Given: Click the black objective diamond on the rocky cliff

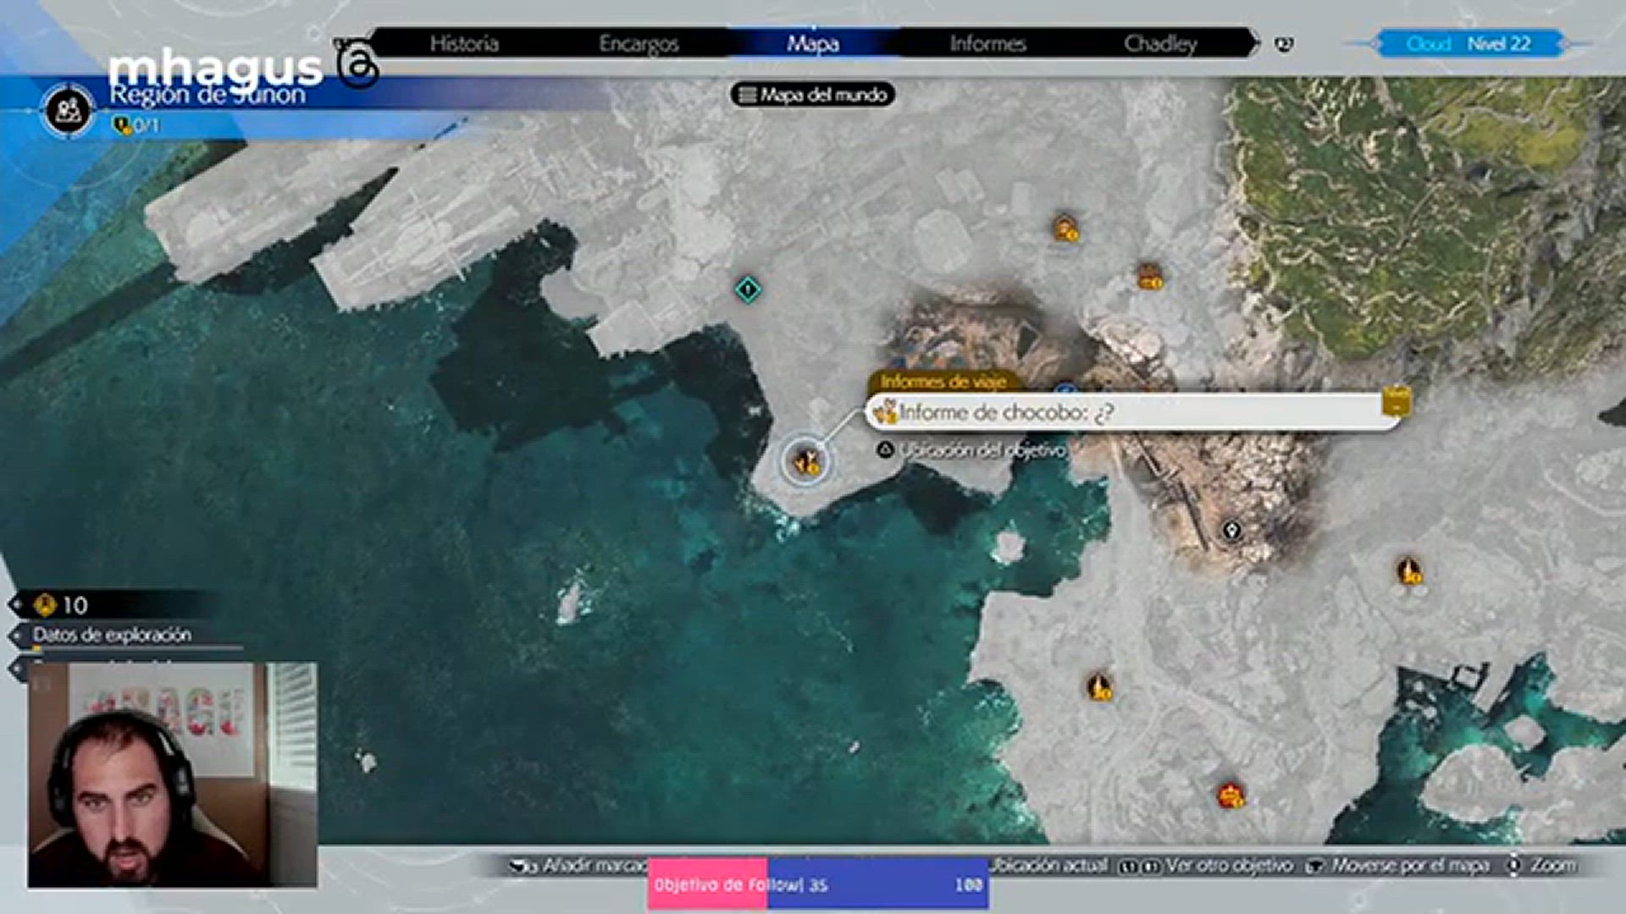Looking at the screenshot, I should (x=1232, y=529).
